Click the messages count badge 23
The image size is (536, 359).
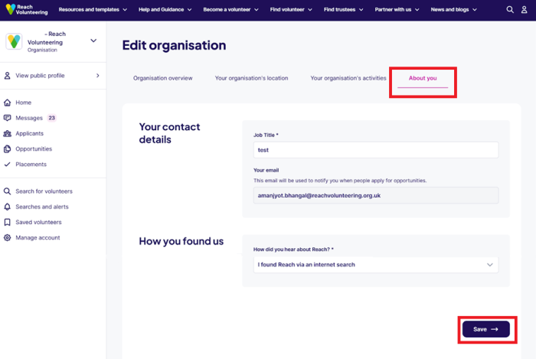[x=51, y=118]
